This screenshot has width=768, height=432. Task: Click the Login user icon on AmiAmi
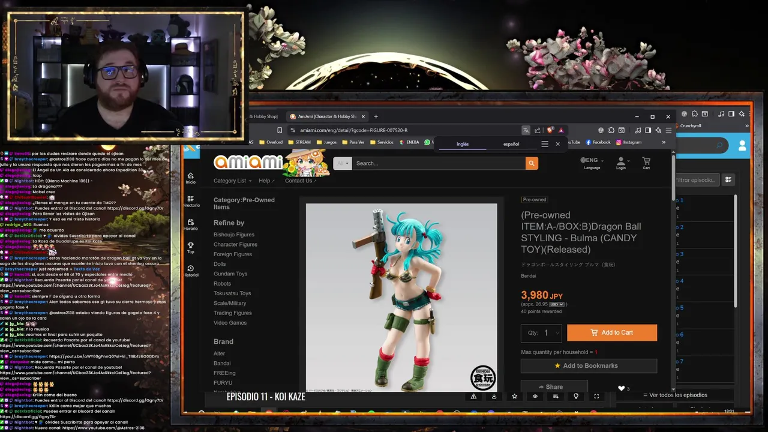point(621,163)
